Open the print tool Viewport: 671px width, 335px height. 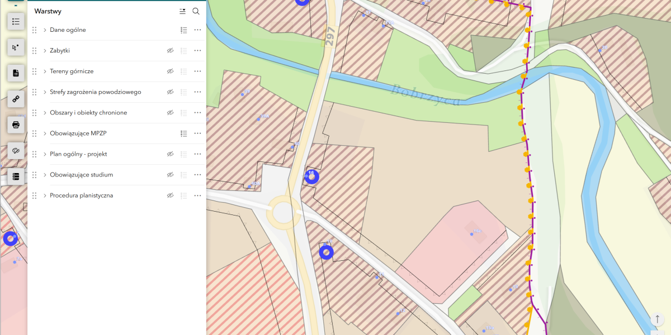(16, 125)
